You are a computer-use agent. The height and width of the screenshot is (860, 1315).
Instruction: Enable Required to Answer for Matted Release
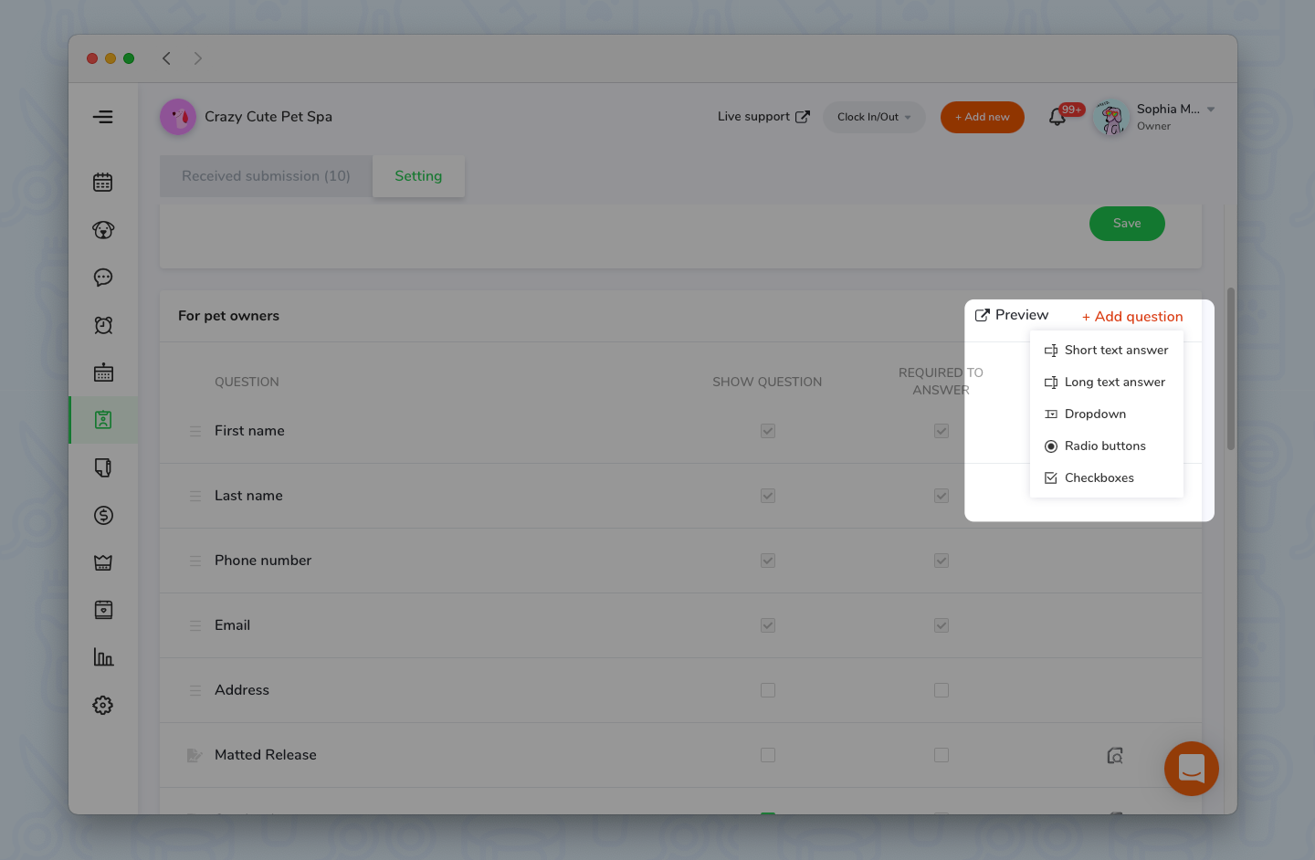942,755
